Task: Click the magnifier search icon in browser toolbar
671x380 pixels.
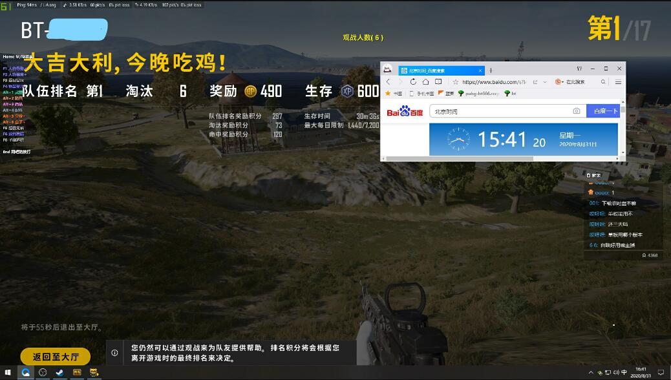Action: pos(603,82)
